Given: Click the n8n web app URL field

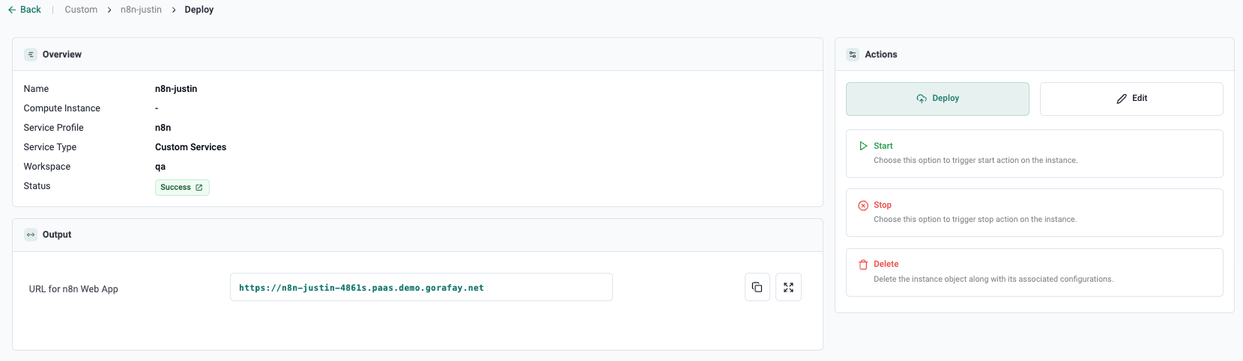Looking at the screenshot, I should tap(420, 287).
